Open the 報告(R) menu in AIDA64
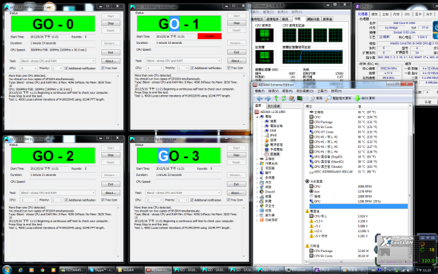 pyautogui.click(x=287, y=91)
